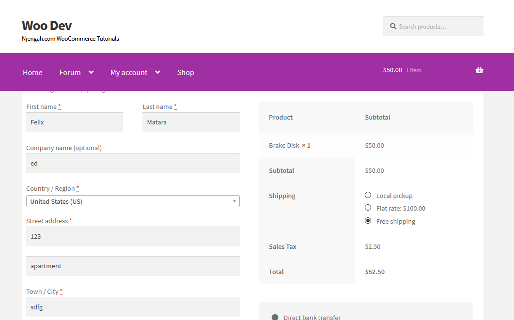Click the 1 item cart count text
The image size is (514, 320).
click(x=413, y=70)
